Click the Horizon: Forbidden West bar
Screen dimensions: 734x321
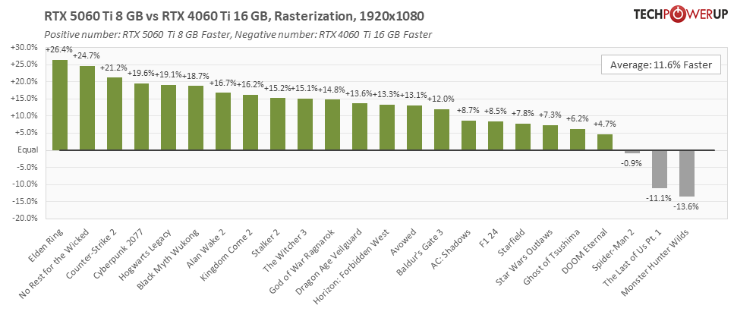coord(387,127)
